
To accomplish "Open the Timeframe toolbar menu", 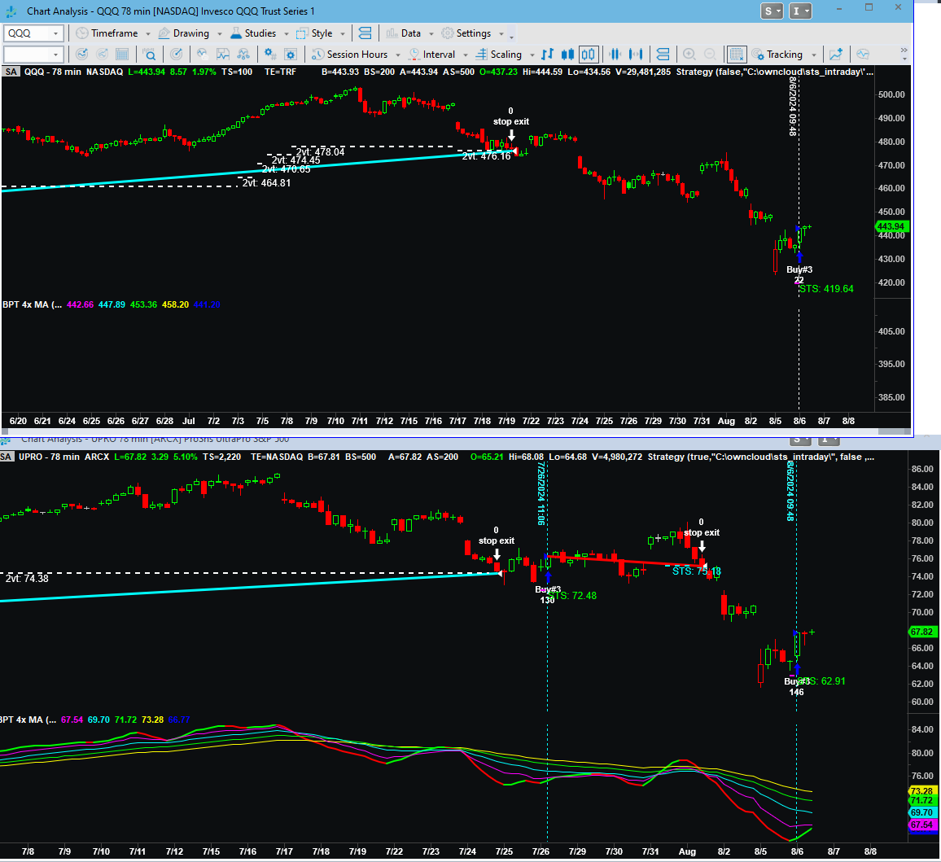I will (x=106, y=33).
